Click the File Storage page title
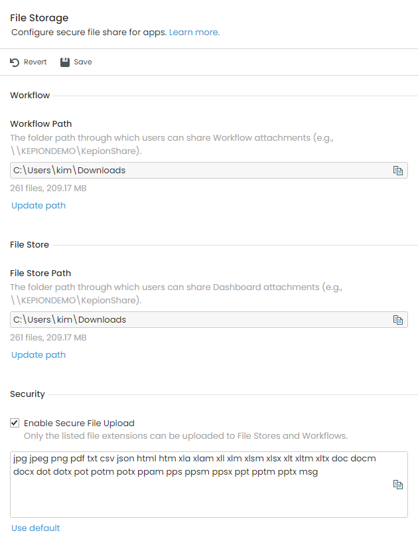The width and height of the screenshot is (418, 541). 39,18
